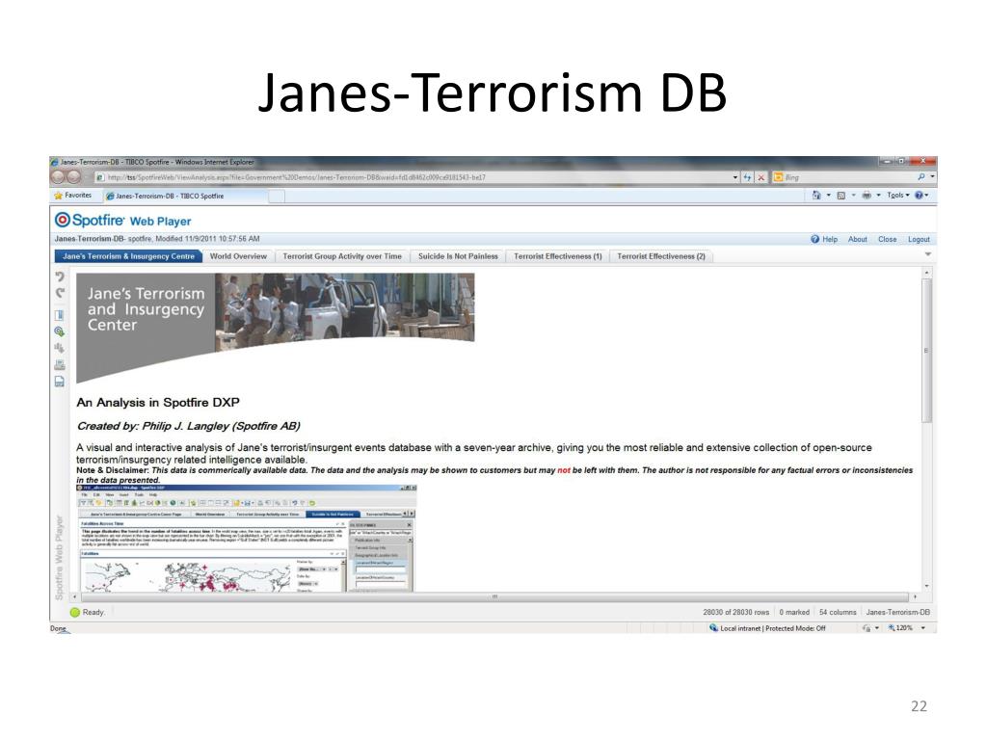Click the About link

tap(857, 239)
